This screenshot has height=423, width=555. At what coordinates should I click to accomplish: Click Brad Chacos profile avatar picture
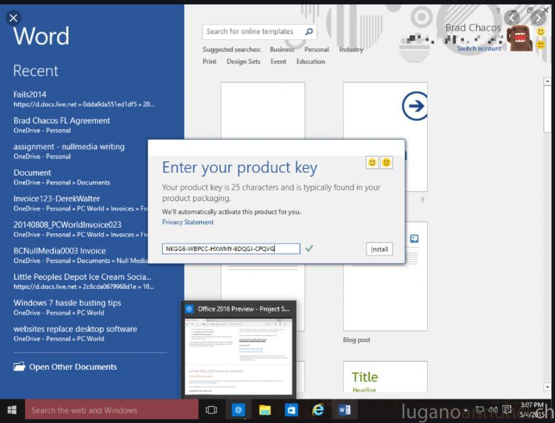point(519,38)
